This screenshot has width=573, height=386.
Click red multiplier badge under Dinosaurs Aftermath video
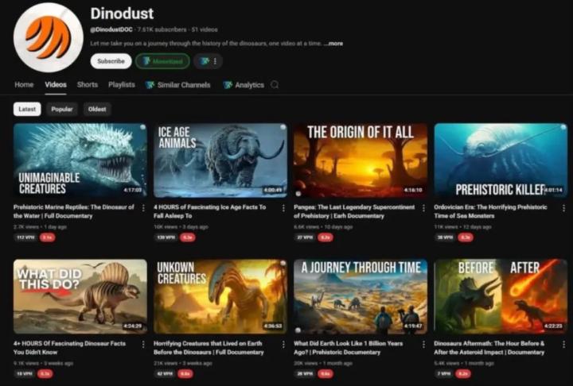tap(463, 373)
